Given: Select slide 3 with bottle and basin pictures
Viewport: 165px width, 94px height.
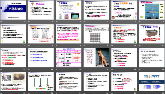Looking at the screenshot, I should (68, 10).
